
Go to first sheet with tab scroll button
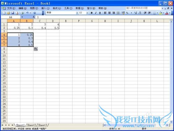(x=2, y=125)
